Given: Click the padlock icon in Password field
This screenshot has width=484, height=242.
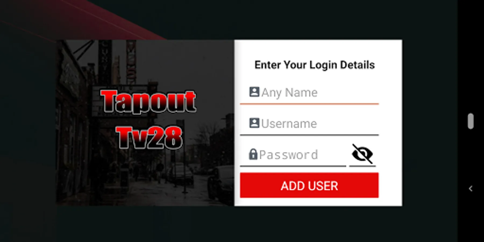Looking at the screenshot, I should tap(253, 154).
